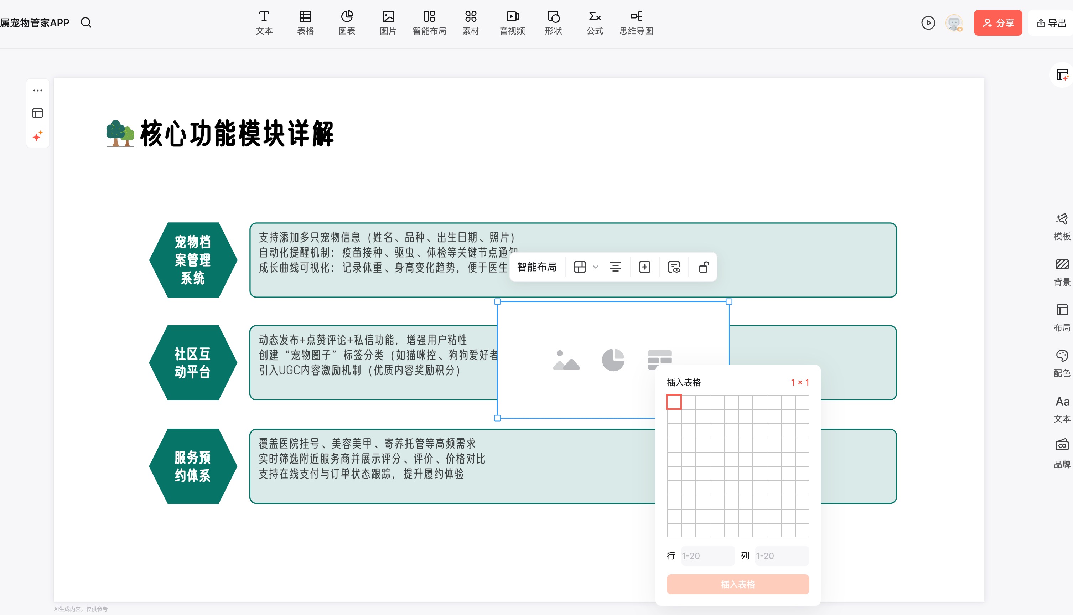The width and height of the screenshot is (1073, 615).
Task: Browse the 素材 asset library
Action: pos(471,22)
